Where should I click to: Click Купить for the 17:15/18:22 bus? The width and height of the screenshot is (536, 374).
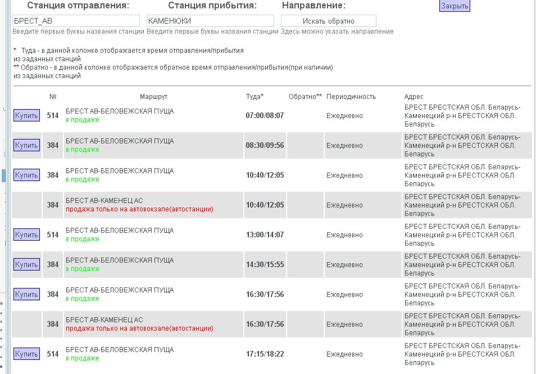(x=26, y=353)
